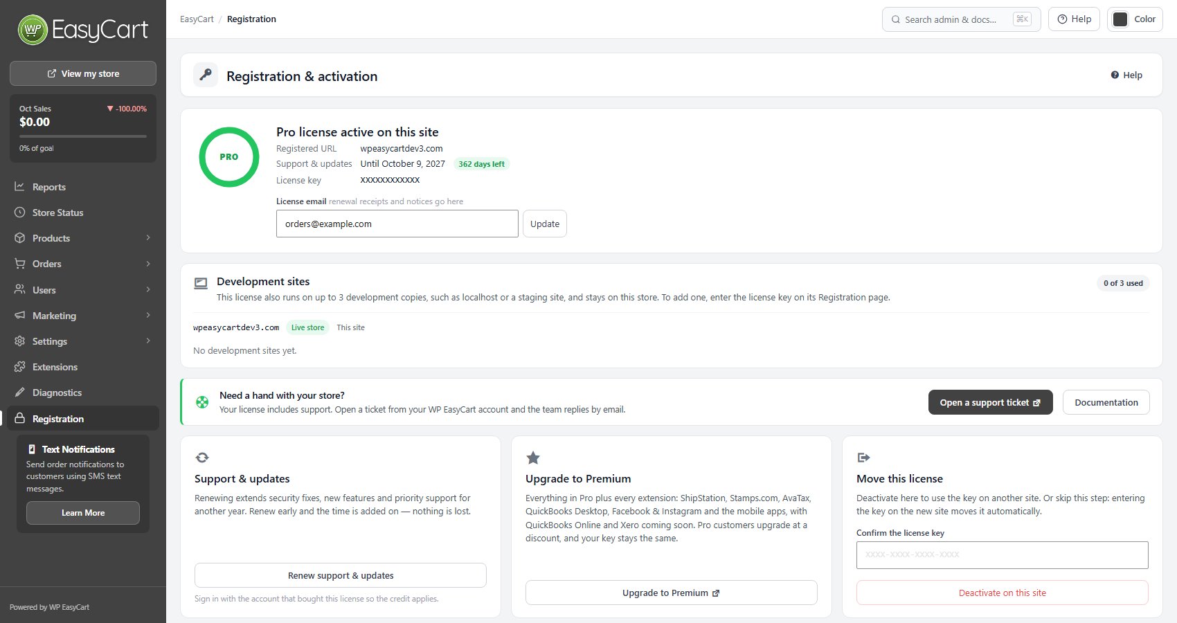Click the Store Status clock icon

(19, 213)
